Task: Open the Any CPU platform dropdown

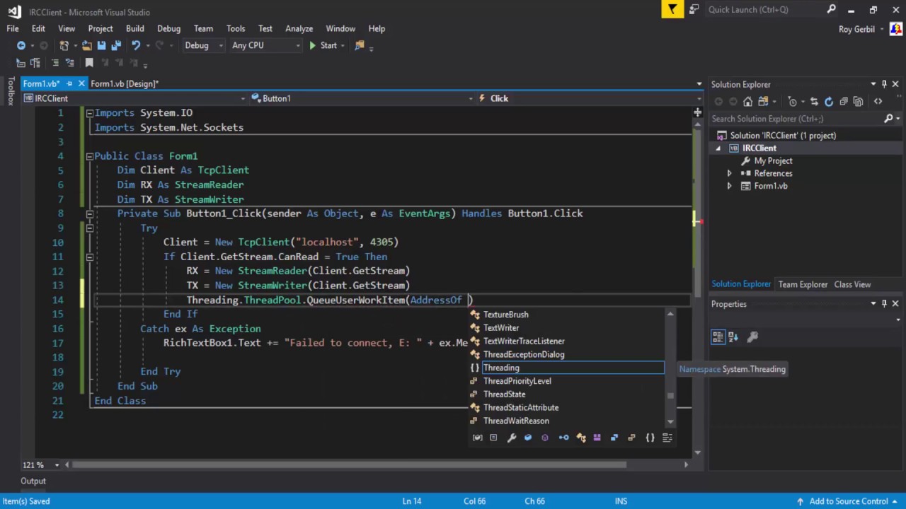Action: point(265,45)
